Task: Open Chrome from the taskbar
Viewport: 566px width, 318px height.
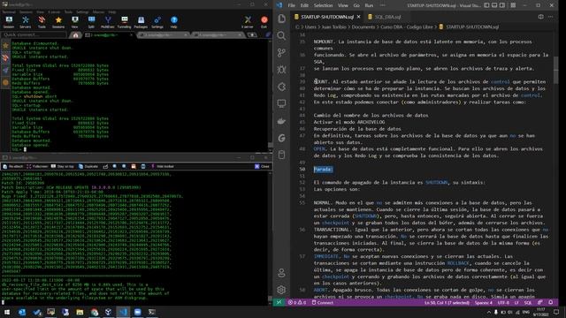Action: [x=95, y=312]
